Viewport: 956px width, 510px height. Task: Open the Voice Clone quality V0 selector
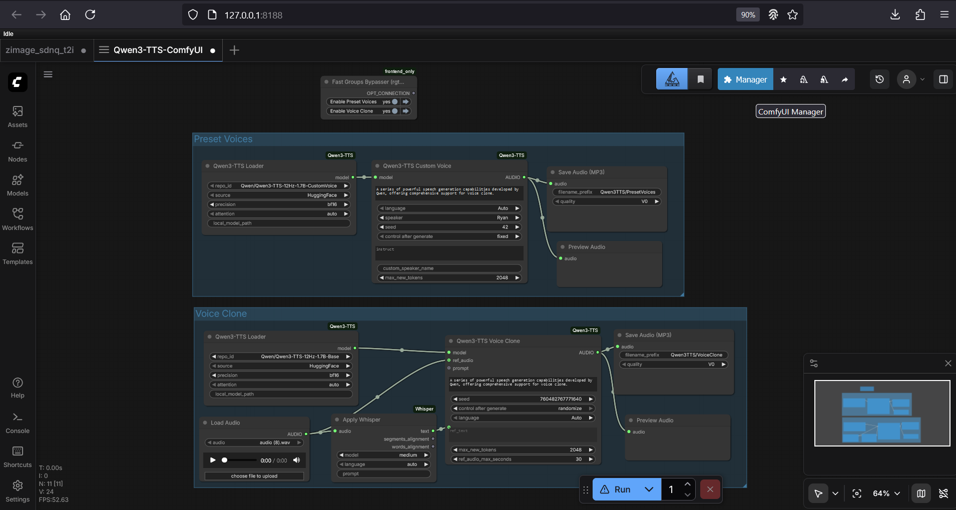click(x=674, y=364)
